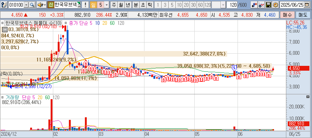Select interval preset 20
The height and width of the screenshot is (138, 312).
(x=186, y=5)
